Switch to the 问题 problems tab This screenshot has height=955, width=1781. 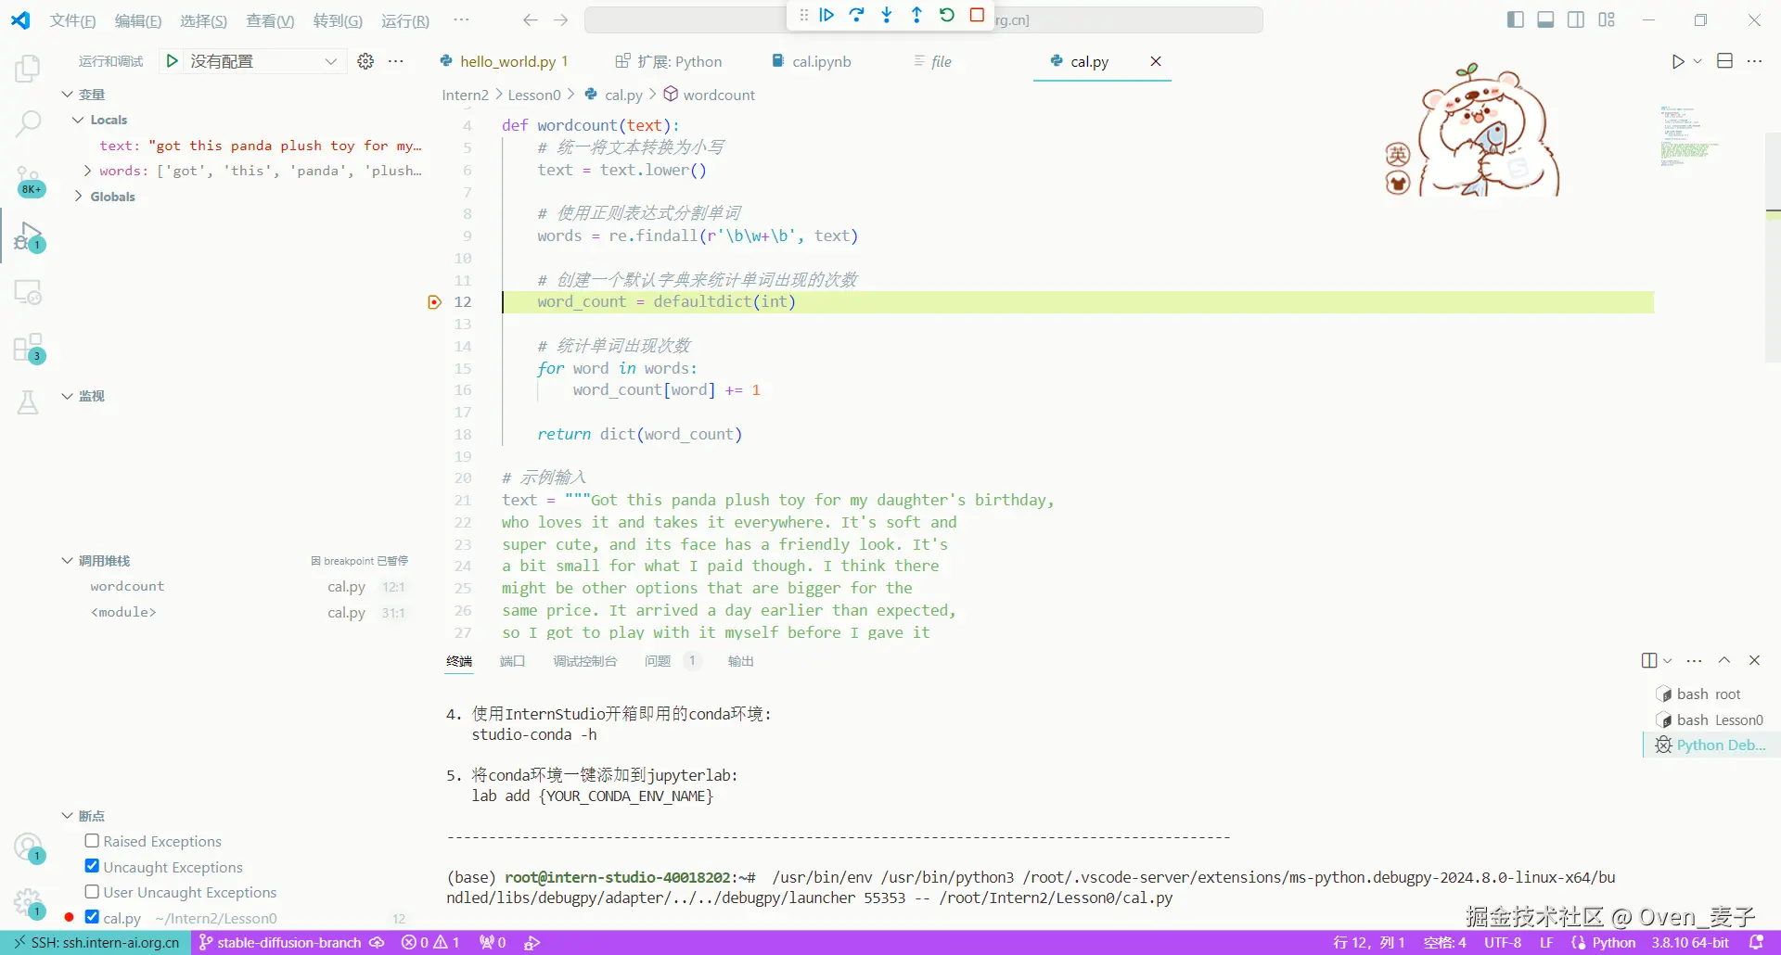tap(658, 661)
